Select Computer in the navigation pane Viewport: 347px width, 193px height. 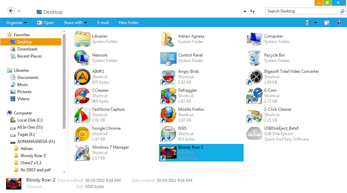click(x=19, y=113)
